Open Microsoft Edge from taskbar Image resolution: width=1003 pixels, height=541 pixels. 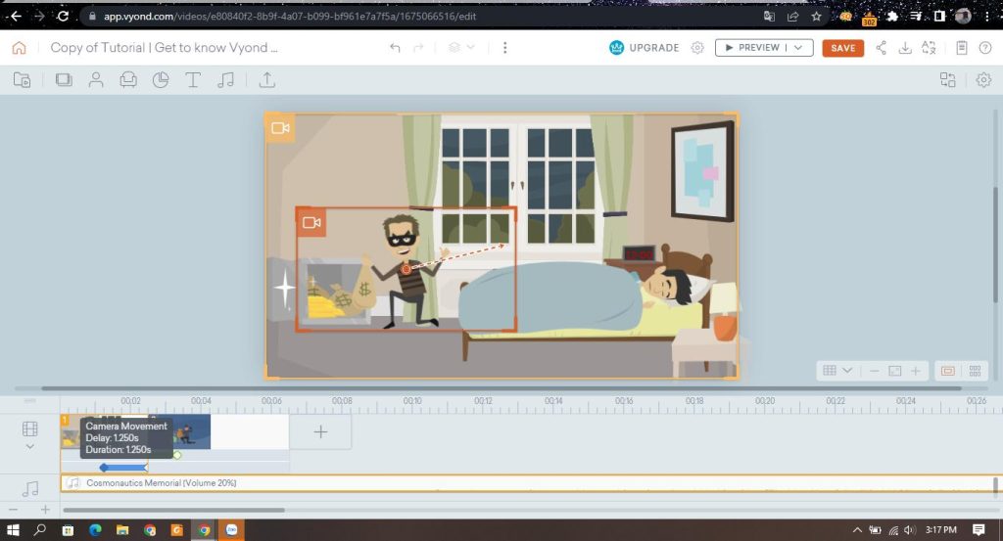click(x=95, y=529)
